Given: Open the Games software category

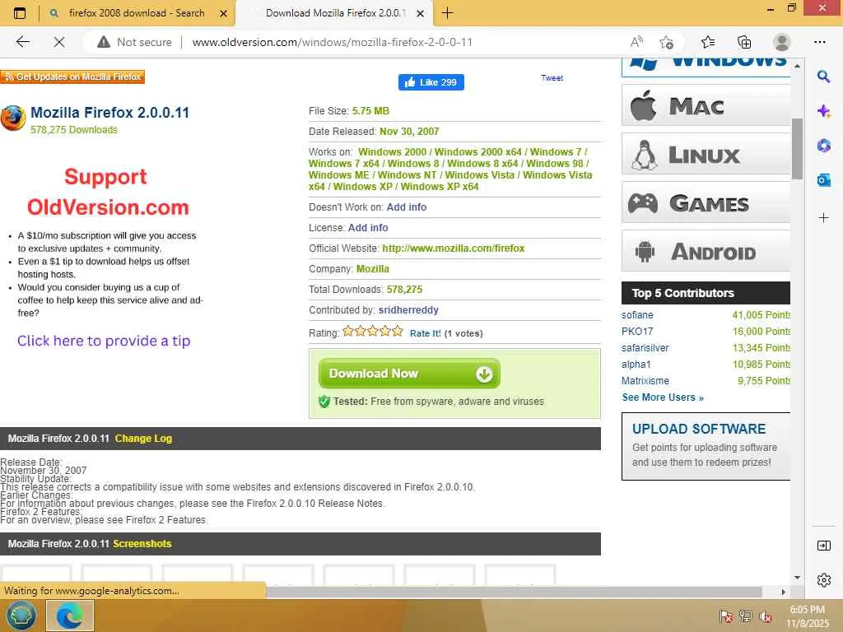Looking at the screenshot, I should pos(706,202).
